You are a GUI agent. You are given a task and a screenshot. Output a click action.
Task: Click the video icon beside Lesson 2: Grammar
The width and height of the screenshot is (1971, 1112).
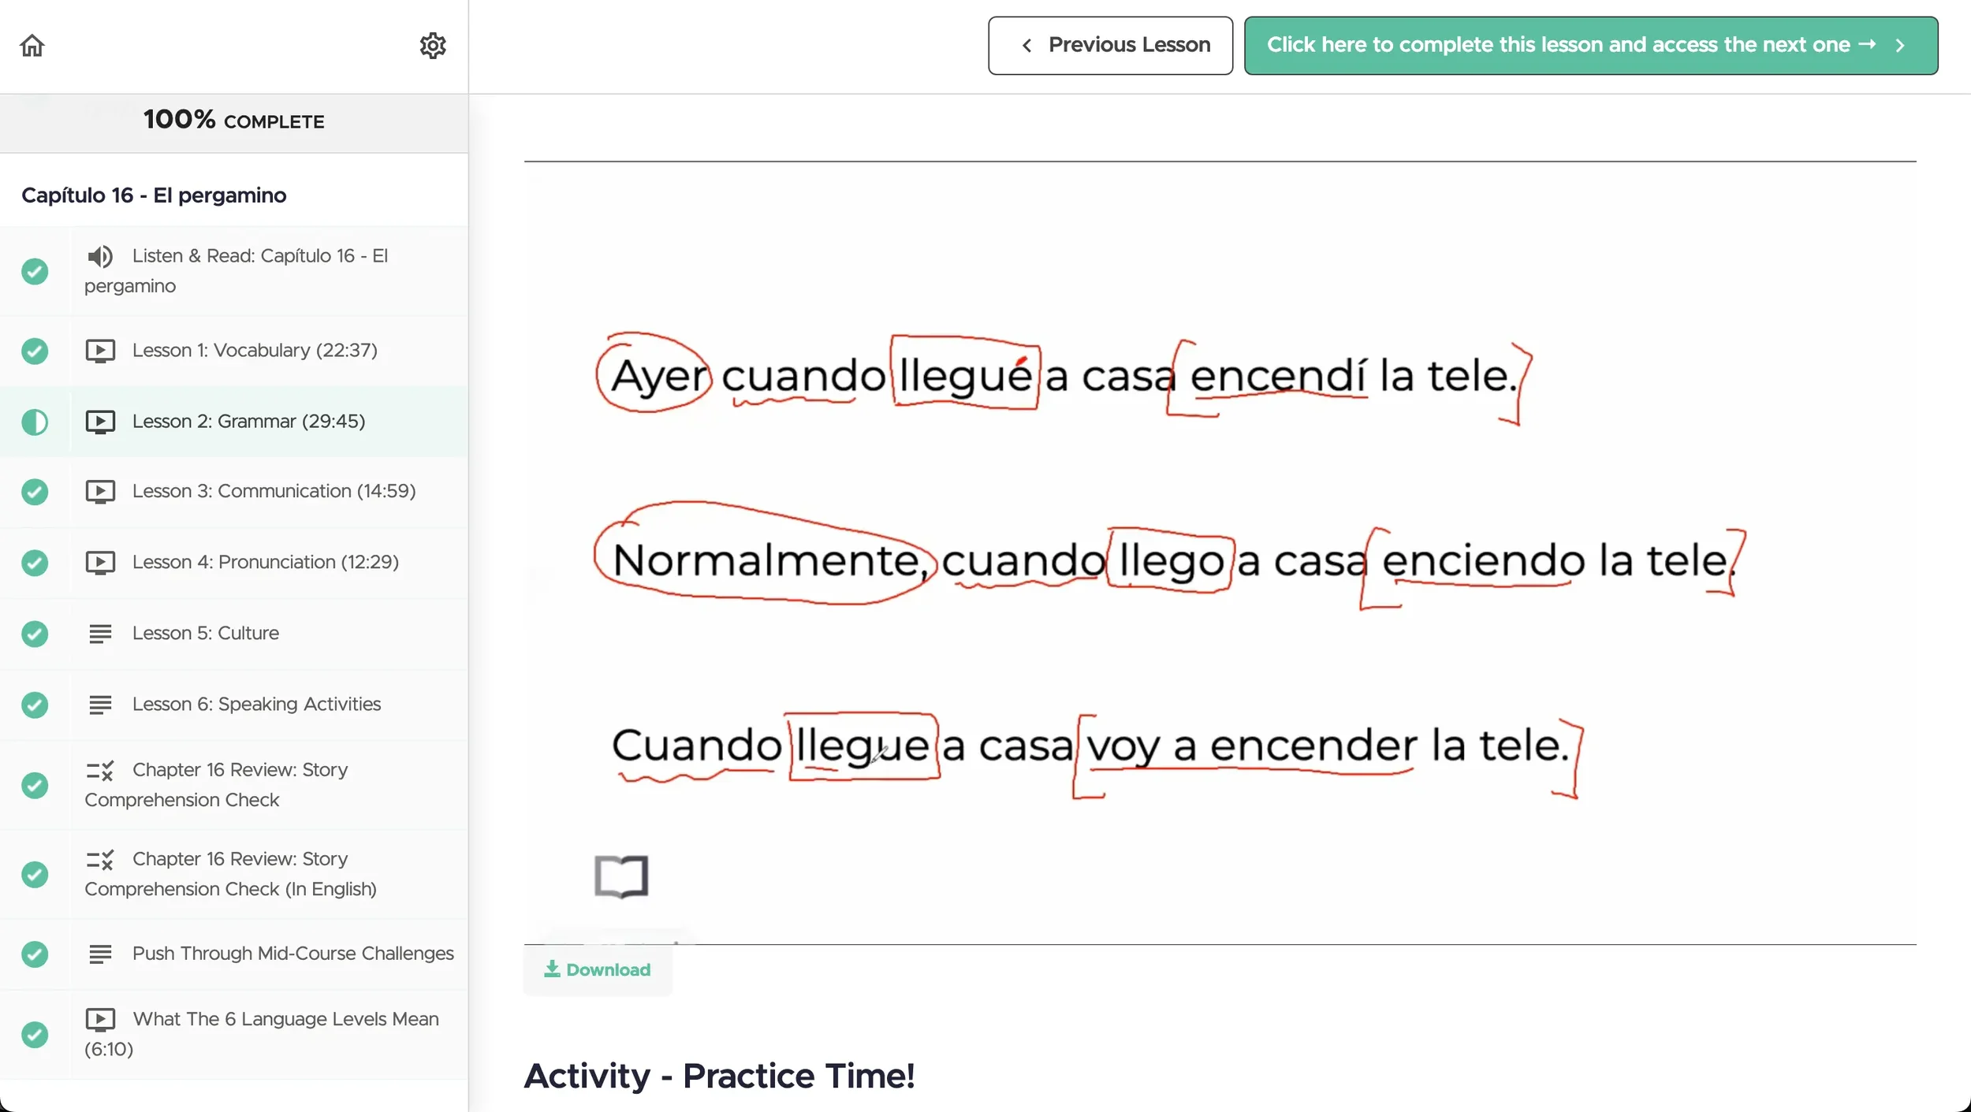(99, 422)
